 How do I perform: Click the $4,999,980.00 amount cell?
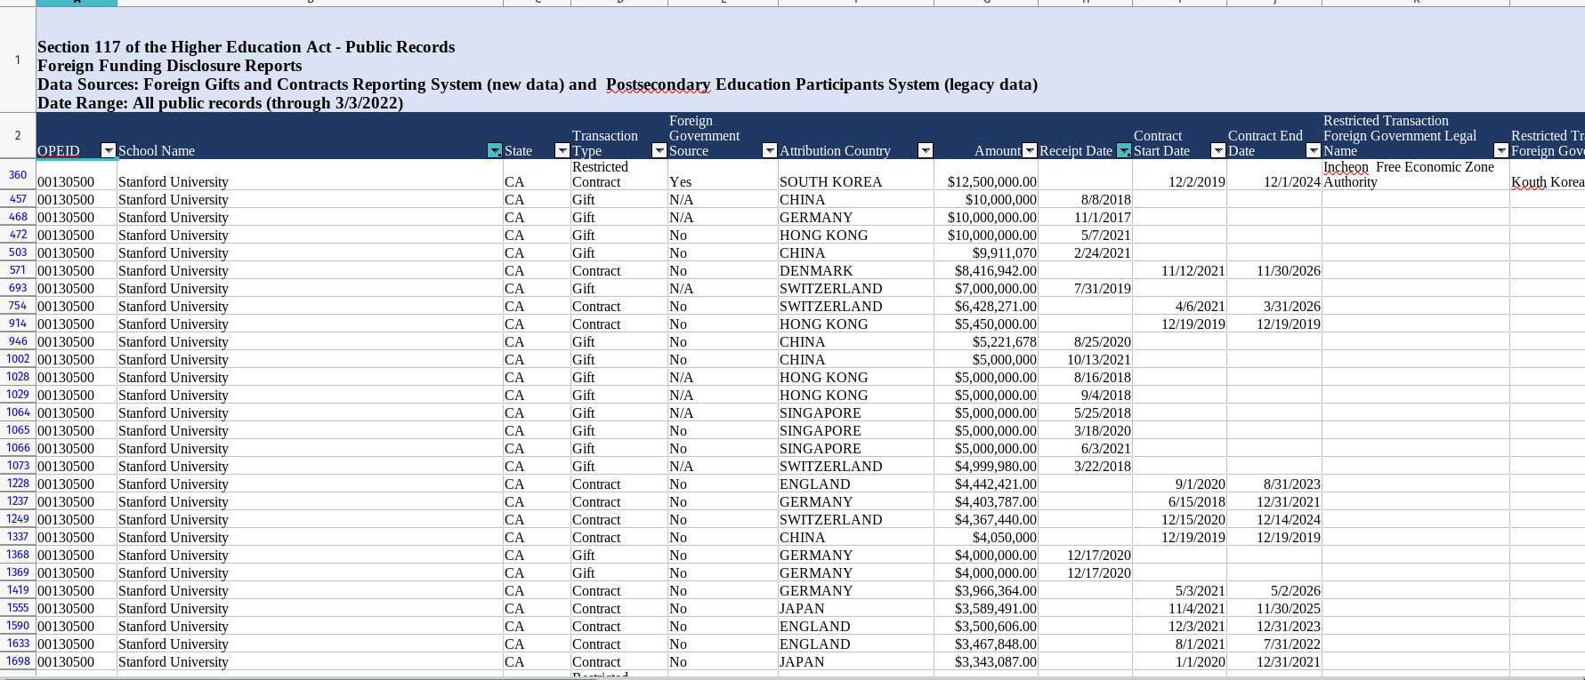986,467
